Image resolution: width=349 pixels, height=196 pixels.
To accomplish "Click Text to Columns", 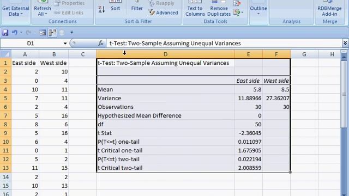I will pos(195,9).
